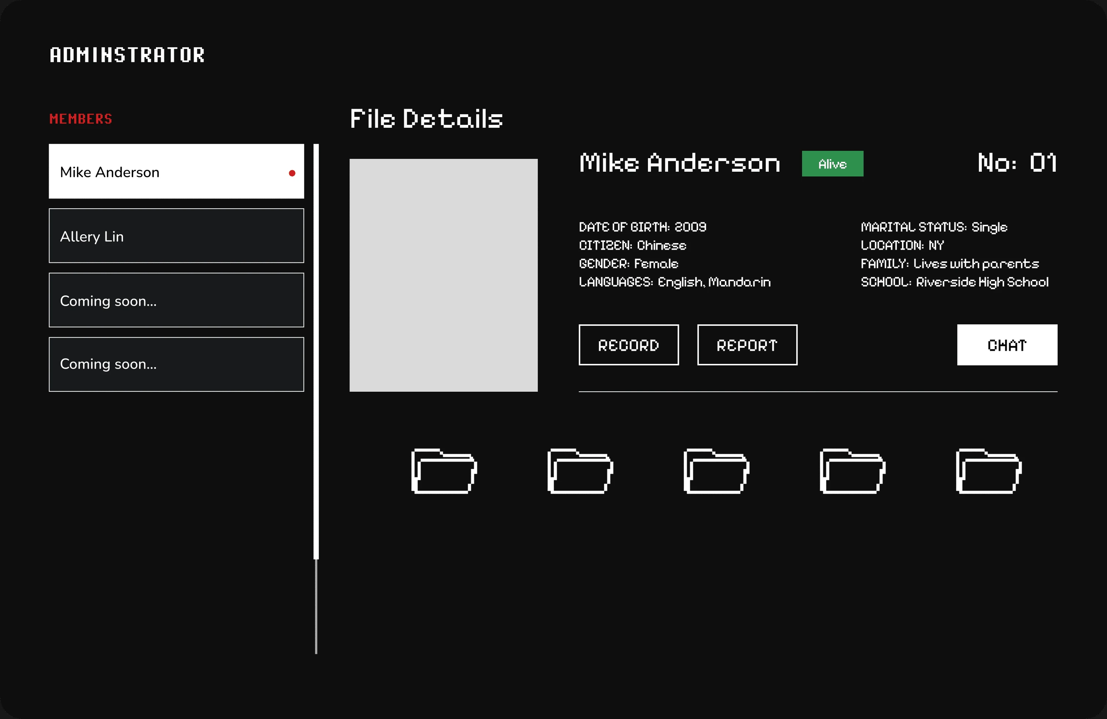Screen dimensions: 1107x719
Task: Click the File Details heading
Action: pyautogui.click(x=426, y=118)
